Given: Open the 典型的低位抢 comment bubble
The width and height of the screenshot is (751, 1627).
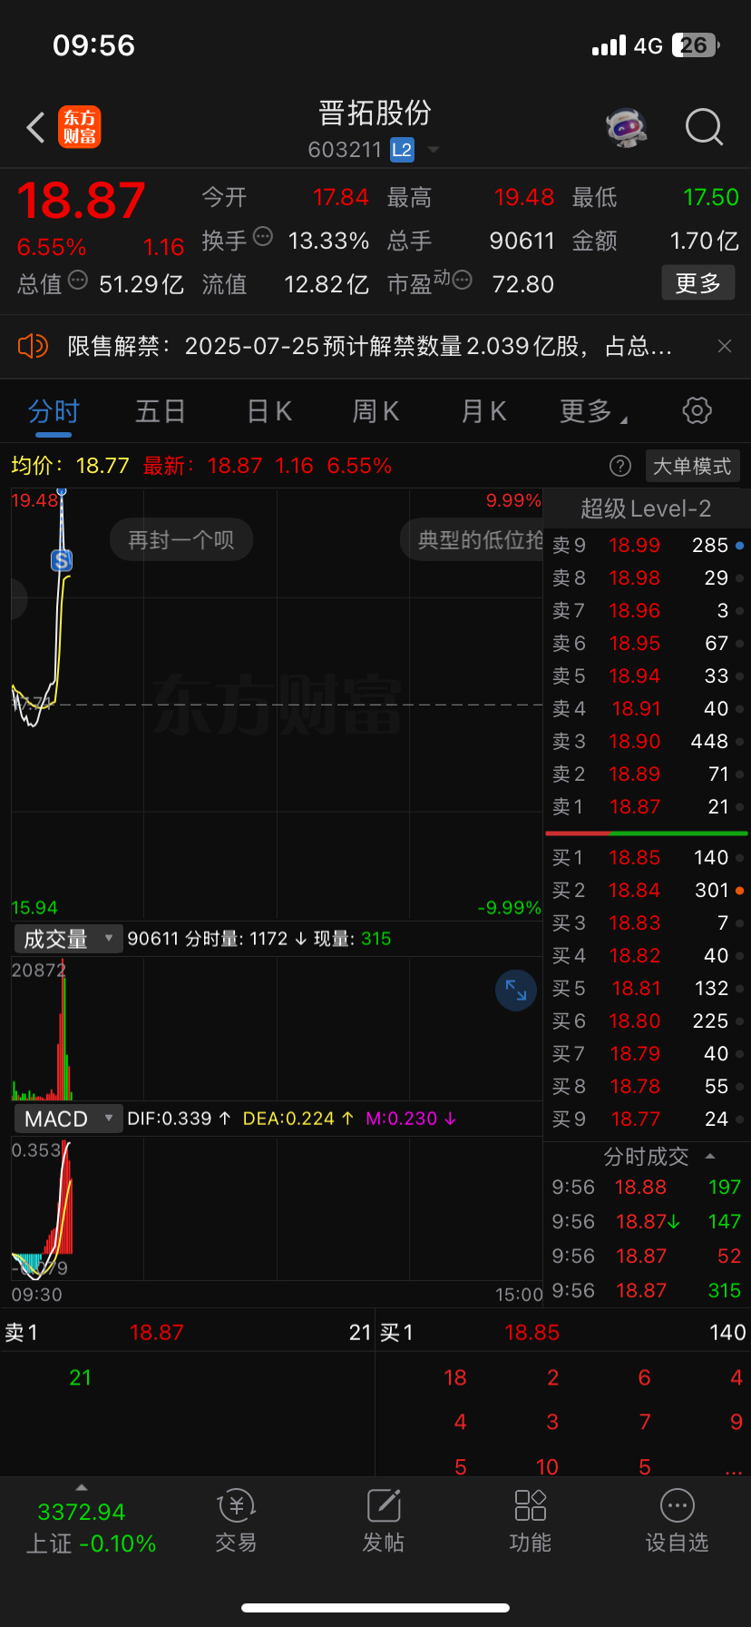Looking at the screenshot, I should 473,540.
